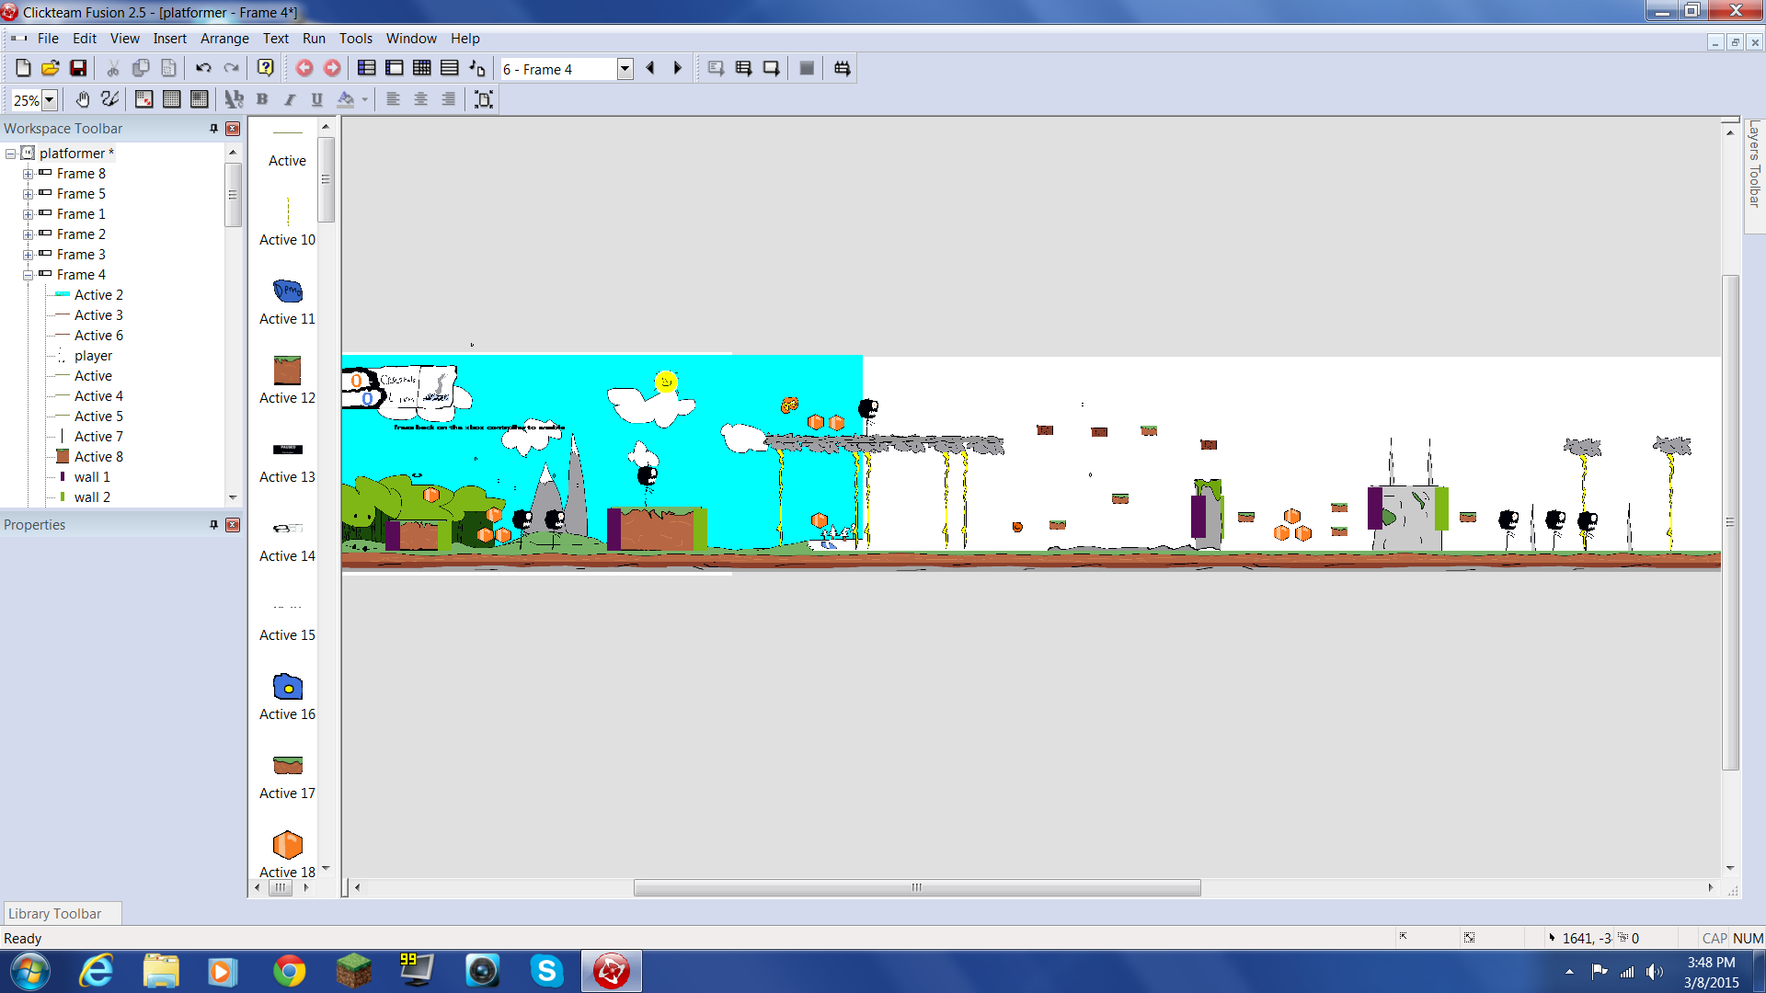Go to the next frame arrow
1766x993 pixels.
tap(678, 68)
